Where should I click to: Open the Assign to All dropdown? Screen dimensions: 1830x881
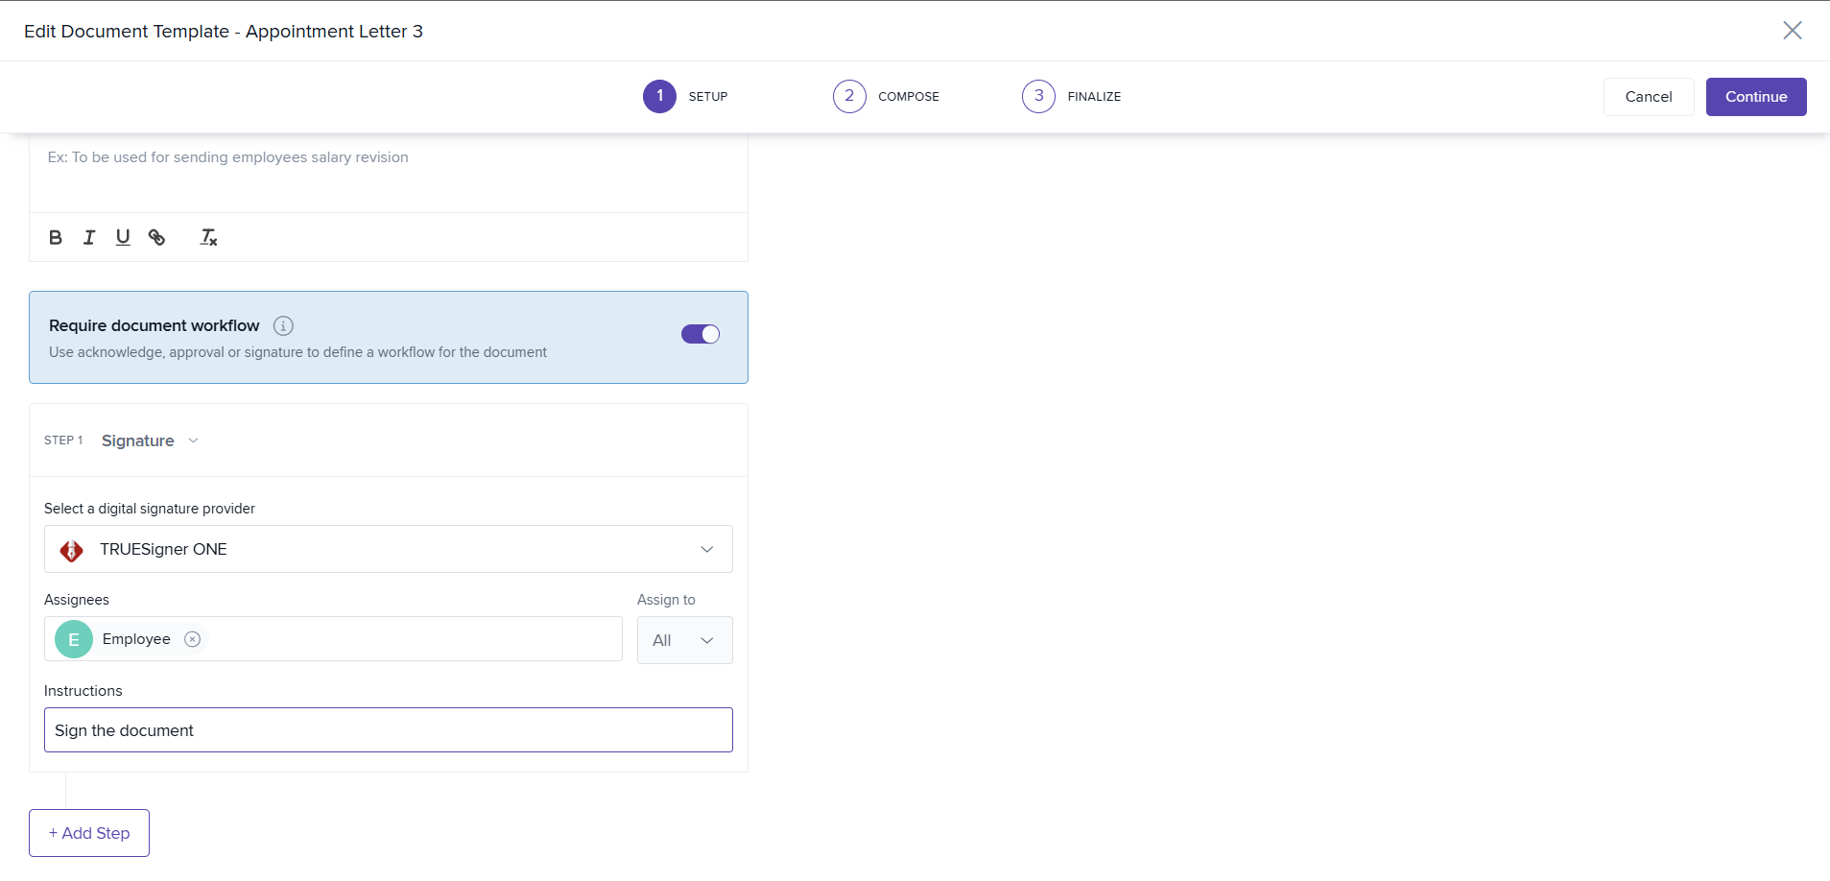pos(685,640)
